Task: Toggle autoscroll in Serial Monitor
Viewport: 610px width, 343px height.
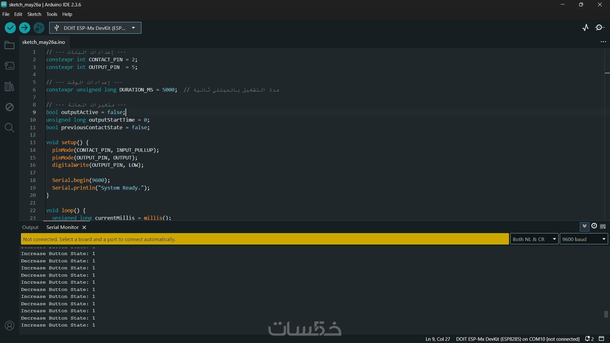Action: point(584,226)
